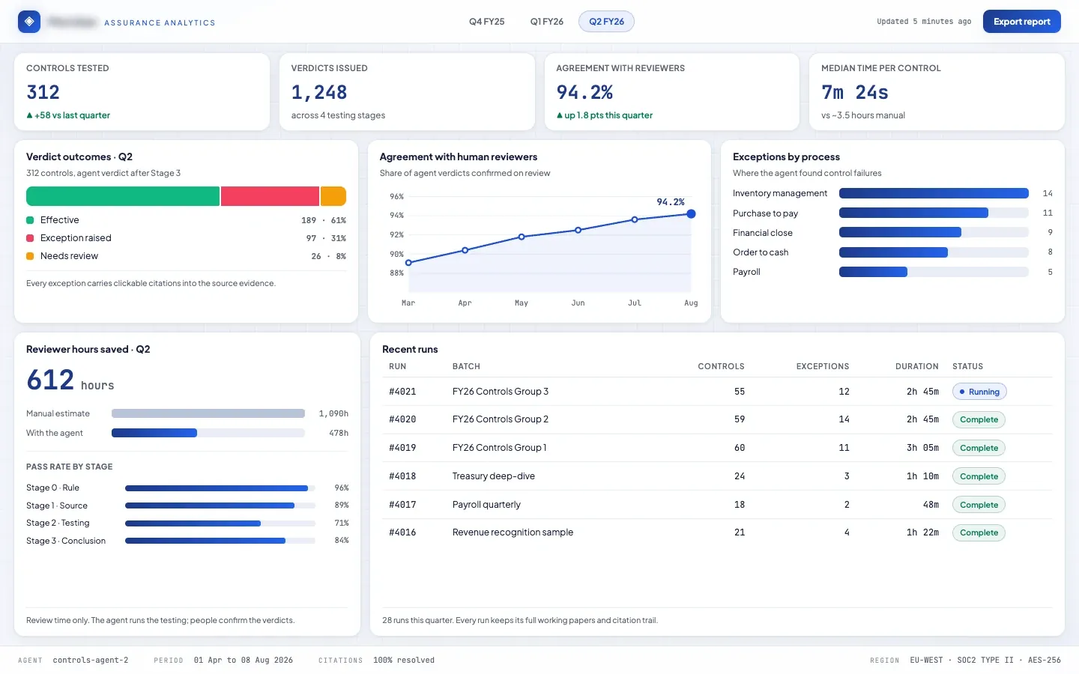
Task: Click the Jul data point on the agreement chart
Action: pos(635,219)
